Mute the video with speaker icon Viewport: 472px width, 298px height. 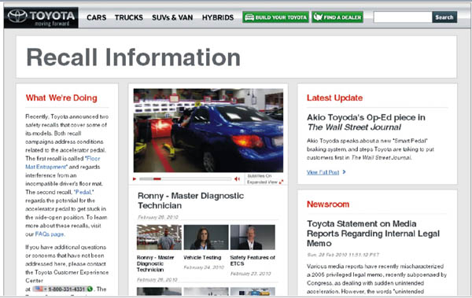(238, 178)
